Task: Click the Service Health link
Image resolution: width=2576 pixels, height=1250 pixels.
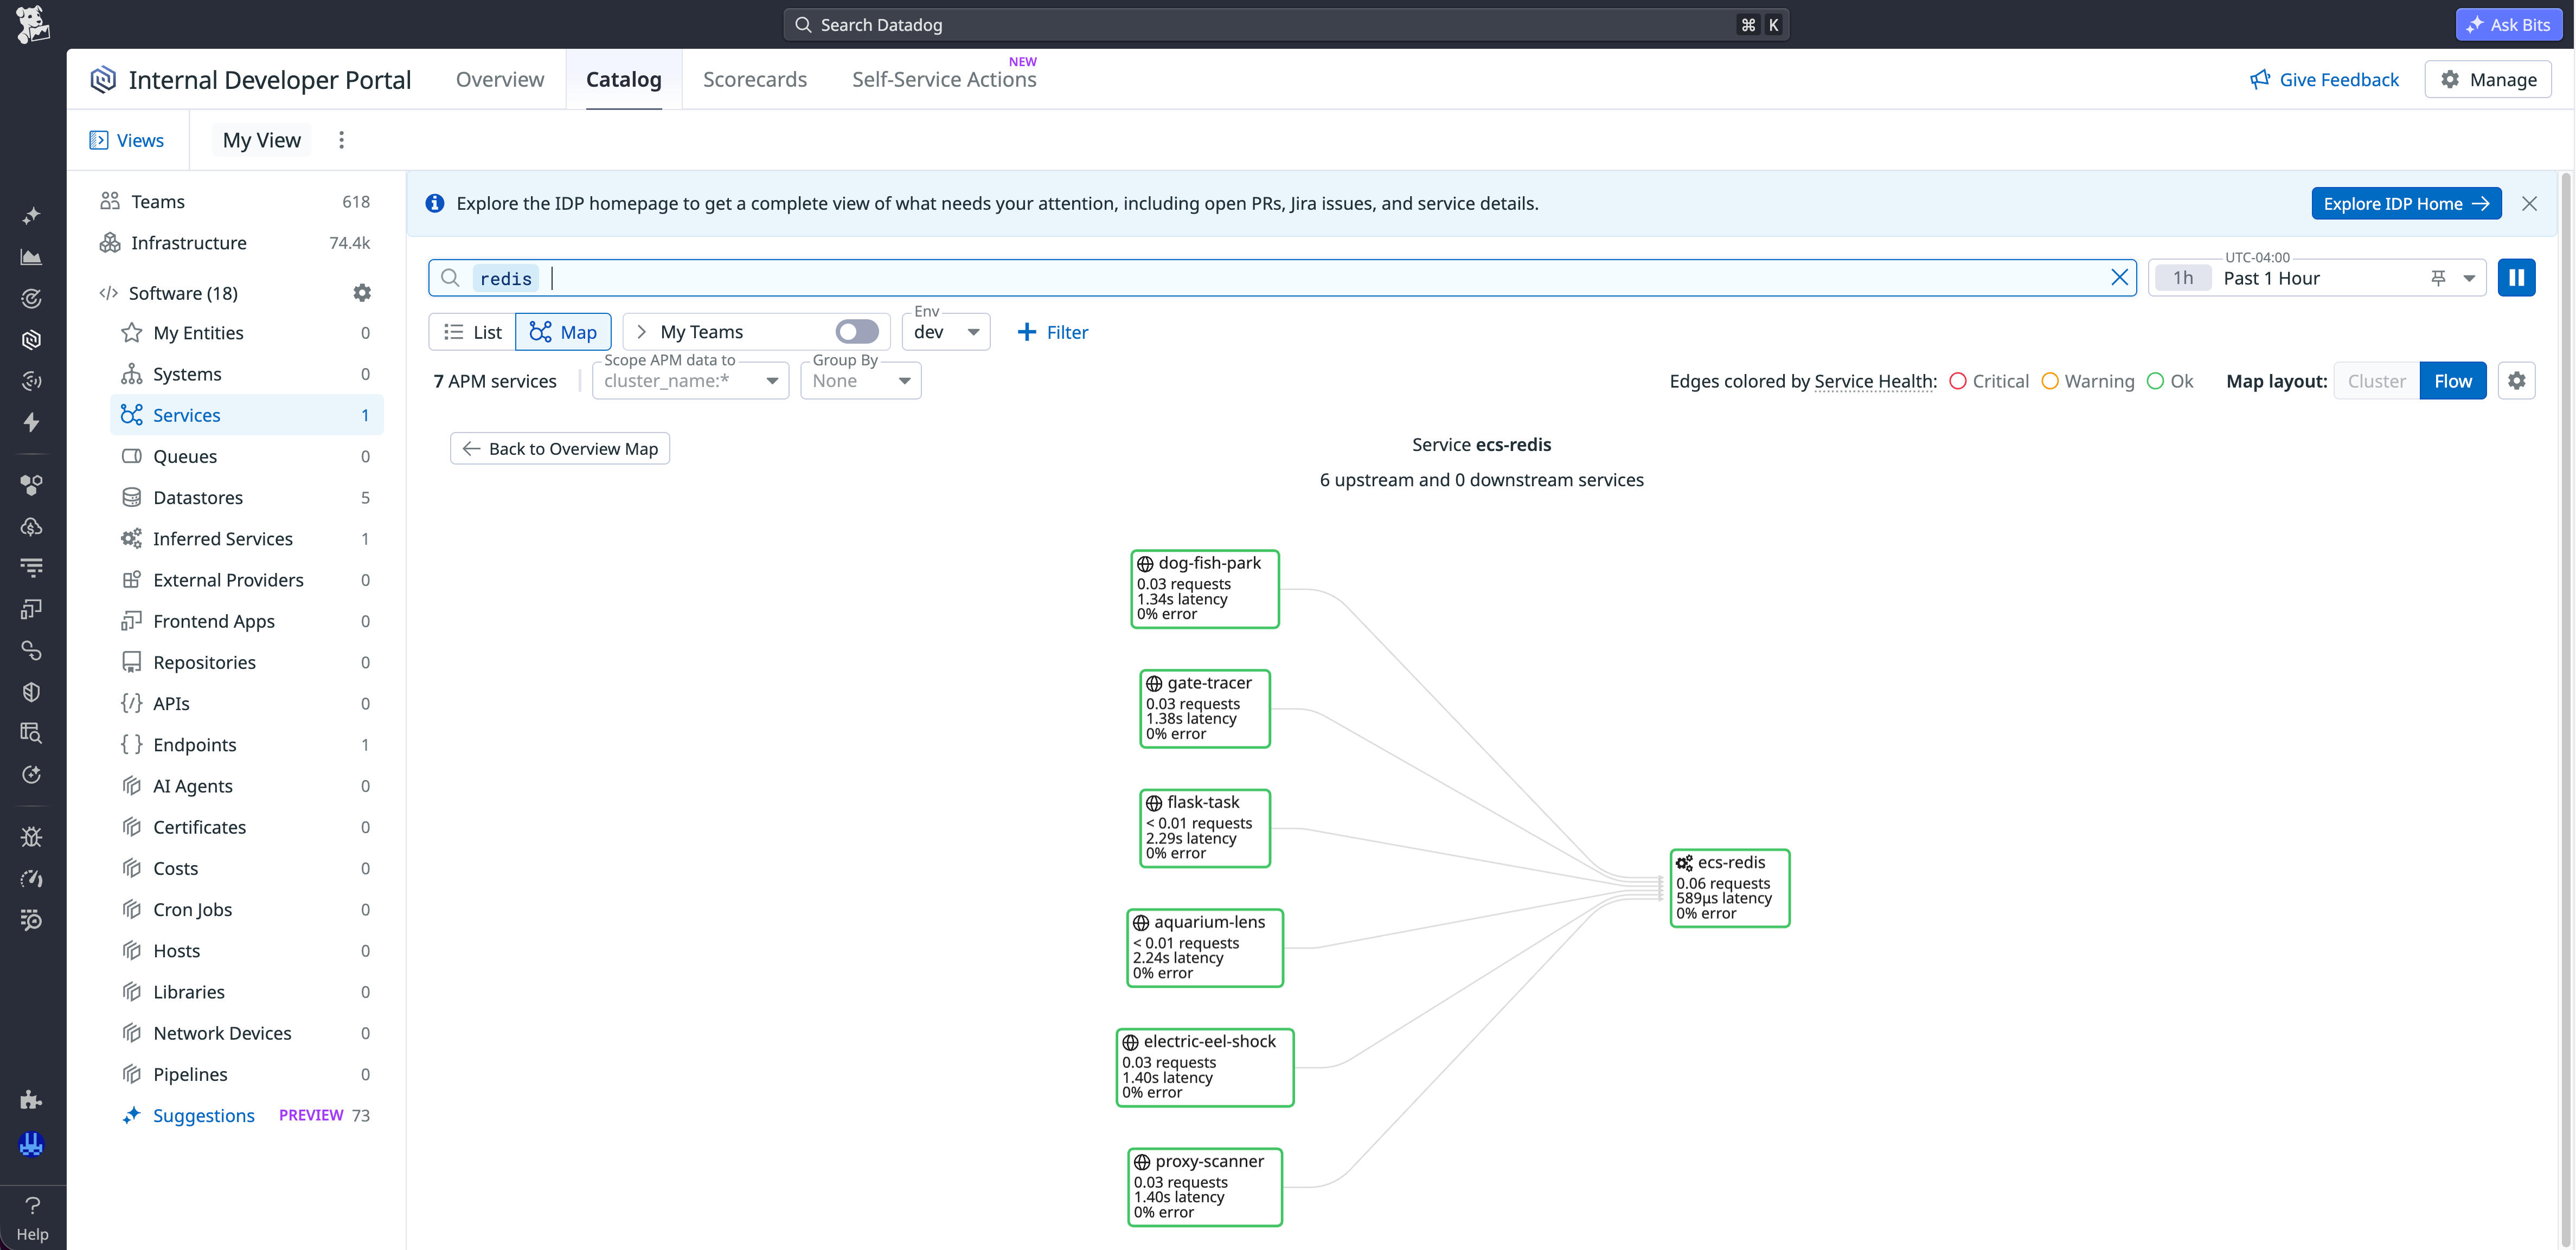Action: tap(1874, 381)
